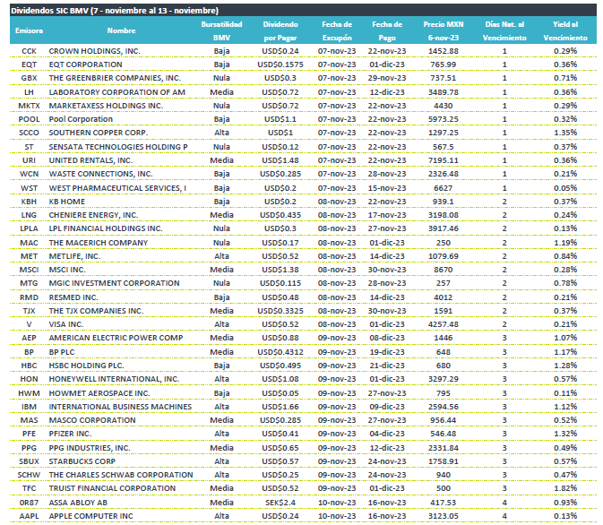Image resolution: width=603 pixels, height=525 pixels.
Task: Select the CCK ticker cell
Action: pos(29,51)
